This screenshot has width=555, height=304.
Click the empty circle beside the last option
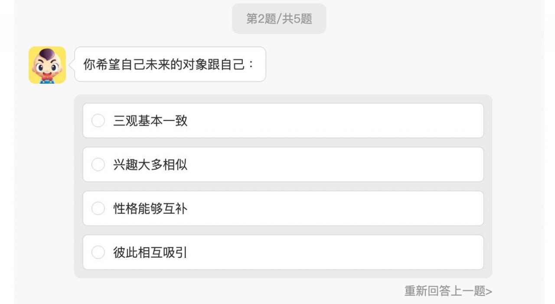(x=98, y=252)
